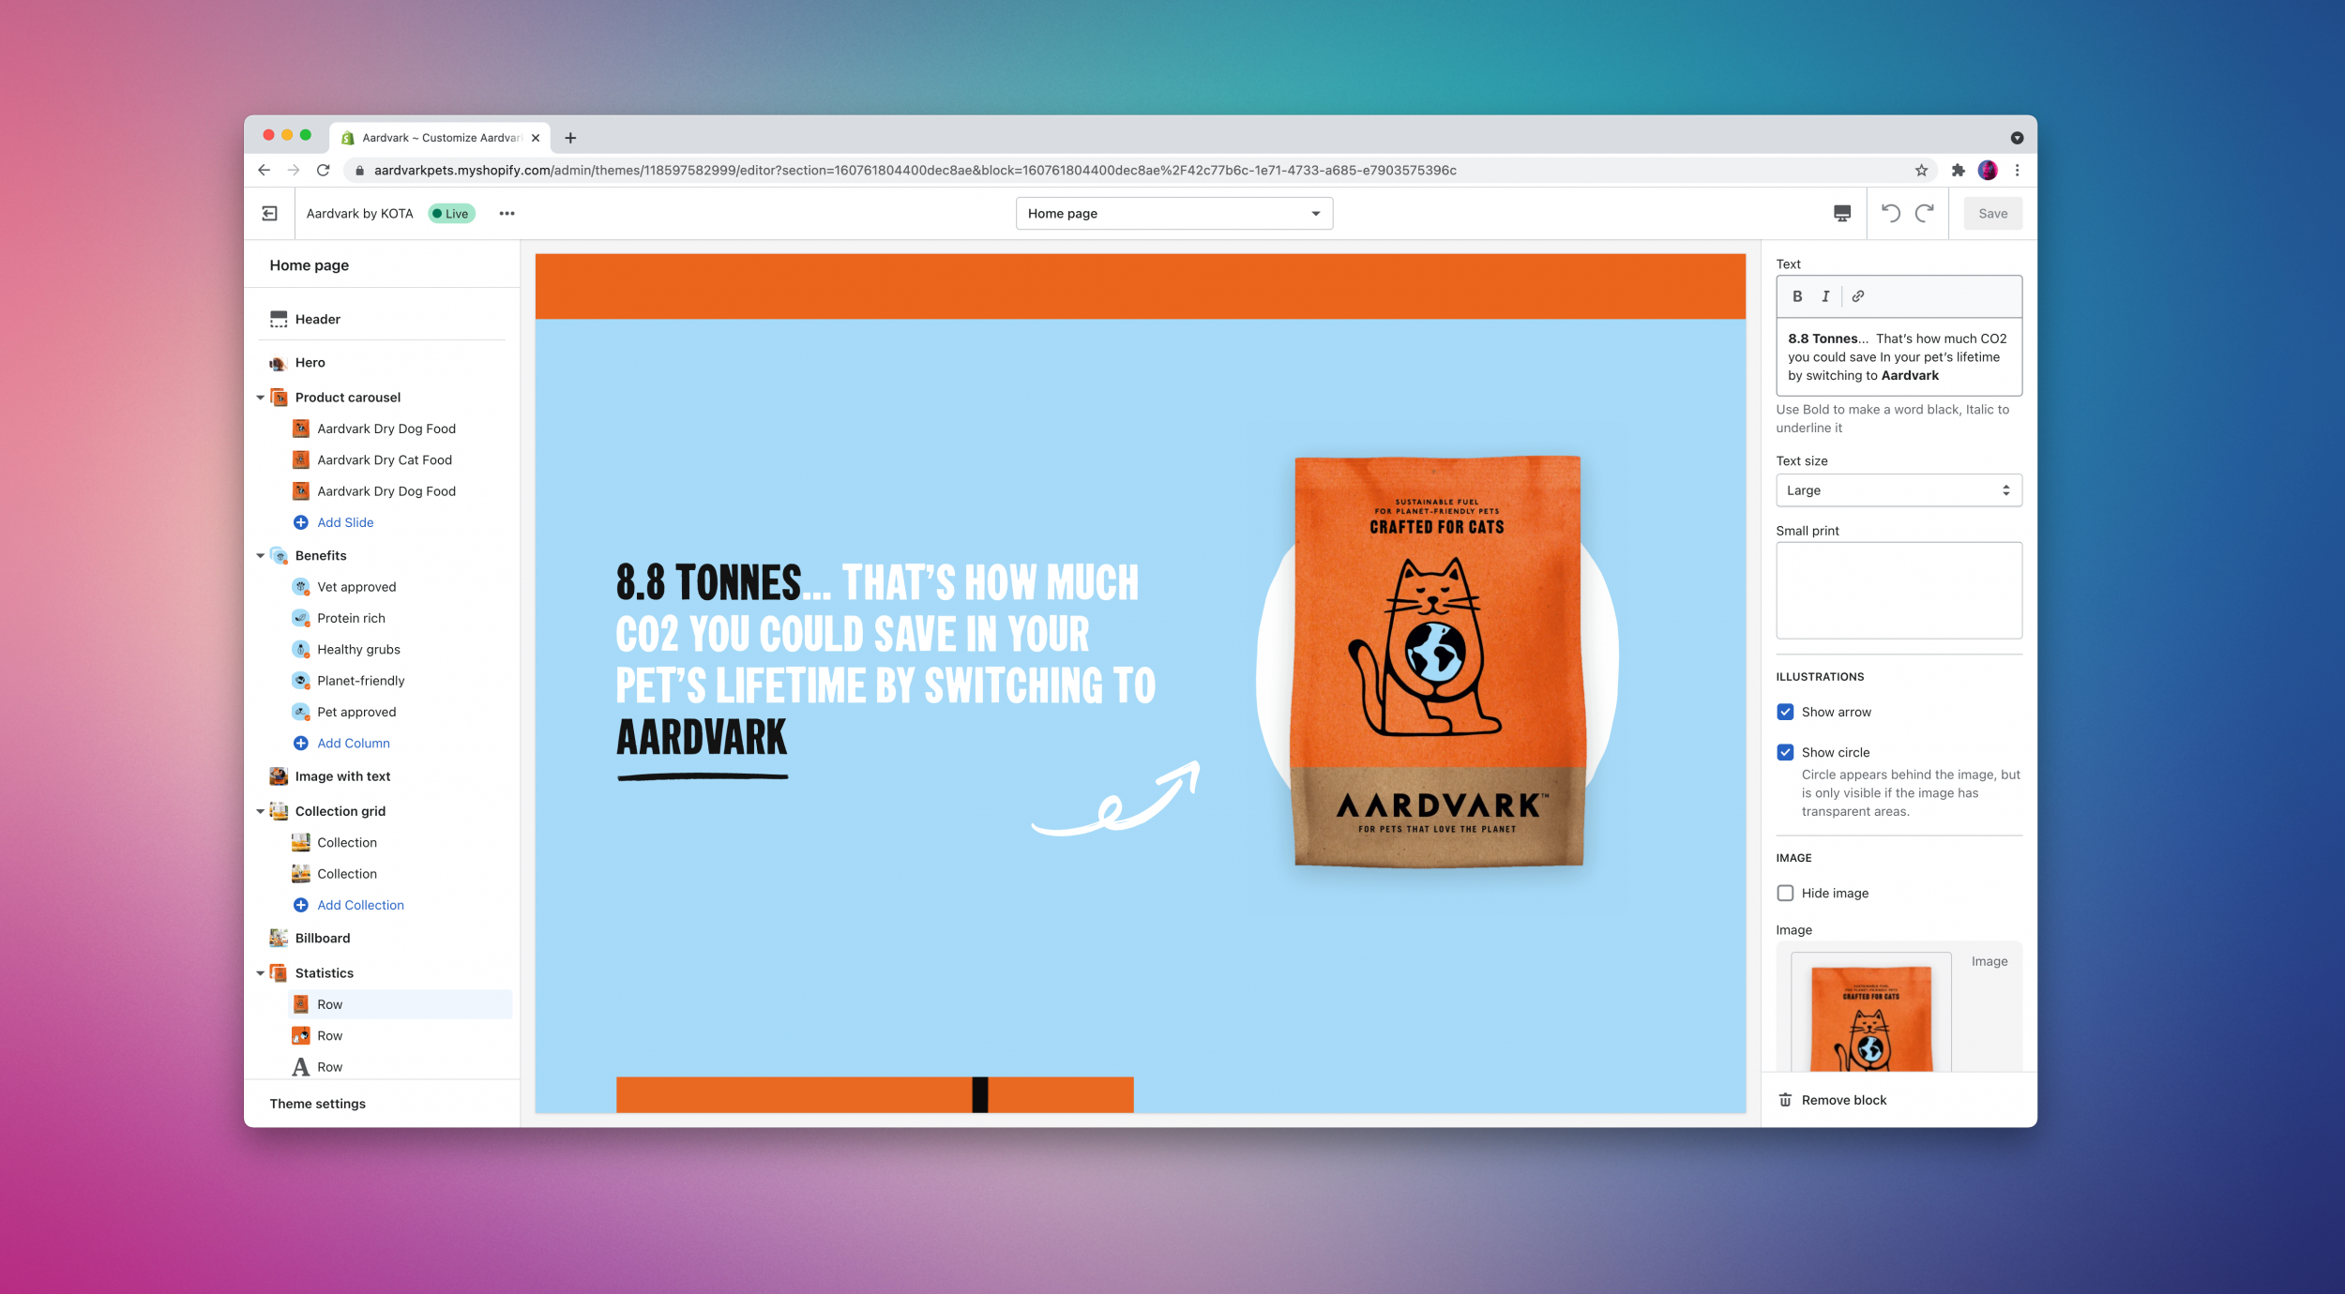Click the redo icon
The width and height of the screenshot is (2345, 1294).
point(1925,214)
